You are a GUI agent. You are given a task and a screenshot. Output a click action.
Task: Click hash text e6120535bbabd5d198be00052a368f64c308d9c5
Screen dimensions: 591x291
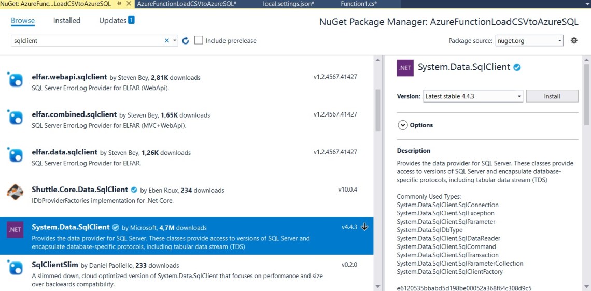click(465, 288)
